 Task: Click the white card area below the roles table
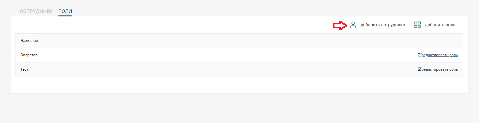click(x=239, y=85)
